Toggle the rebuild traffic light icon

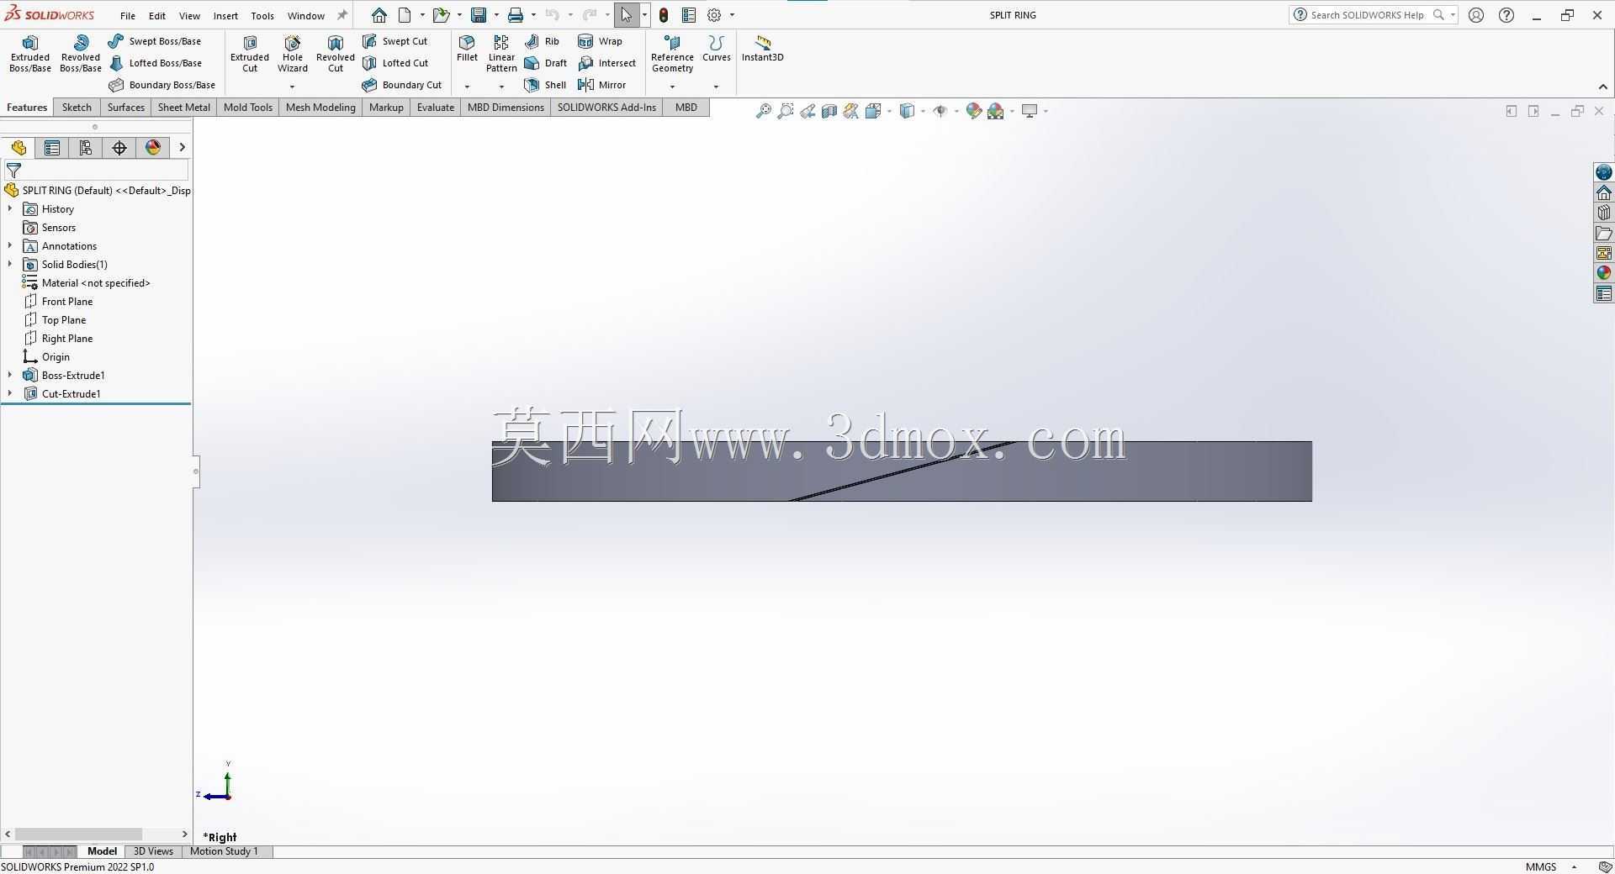click(664, 15)
